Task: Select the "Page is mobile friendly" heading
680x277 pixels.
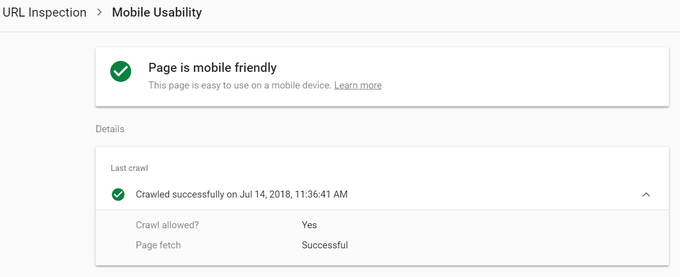Action: [212, 67]
